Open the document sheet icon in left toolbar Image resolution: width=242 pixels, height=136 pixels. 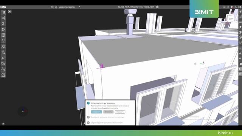coord(3,35)
